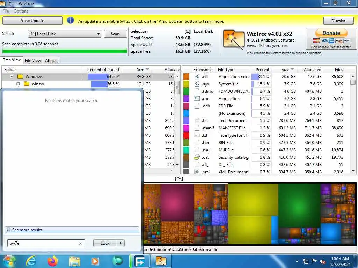Image resolution: width=358 pixels, height=268 pixels.
Task: Click the winsxs folder icon
Action: (27, 84)
